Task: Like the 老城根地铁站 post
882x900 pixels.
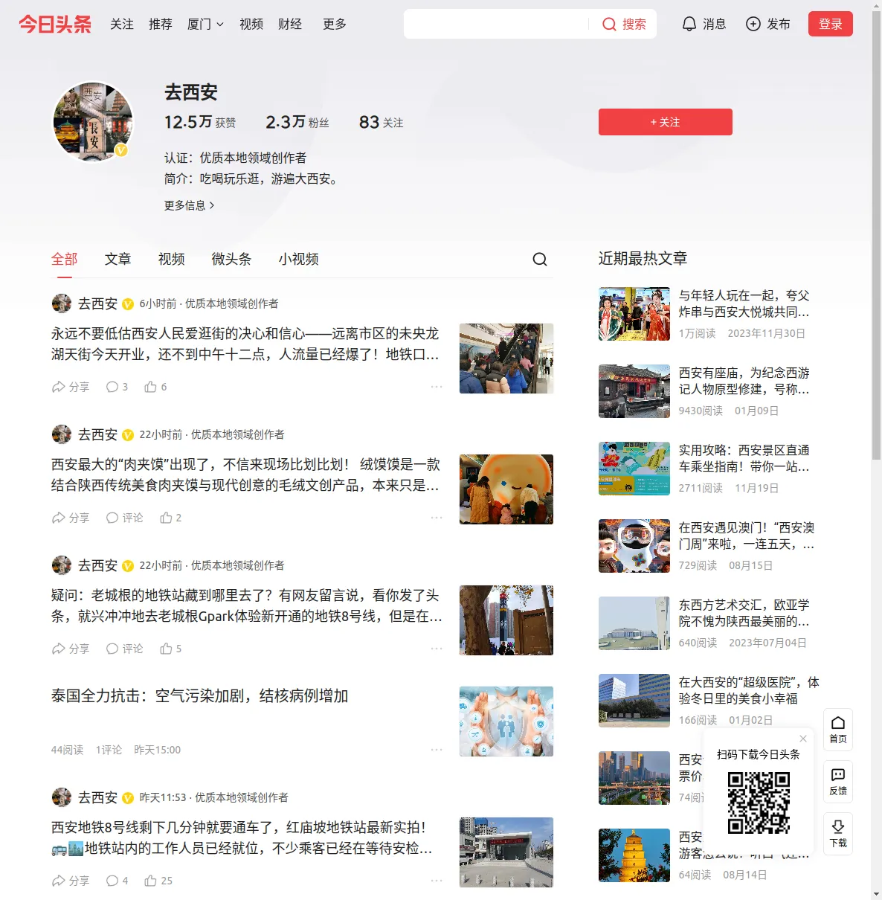Action: 171,649
